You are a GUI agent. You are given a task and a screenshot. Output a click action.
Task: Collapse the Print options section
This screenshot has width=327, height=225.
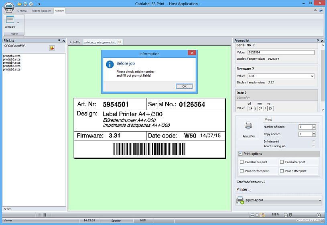point(240,154)
